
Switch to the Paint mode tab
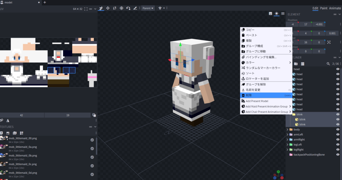point(324,8)
